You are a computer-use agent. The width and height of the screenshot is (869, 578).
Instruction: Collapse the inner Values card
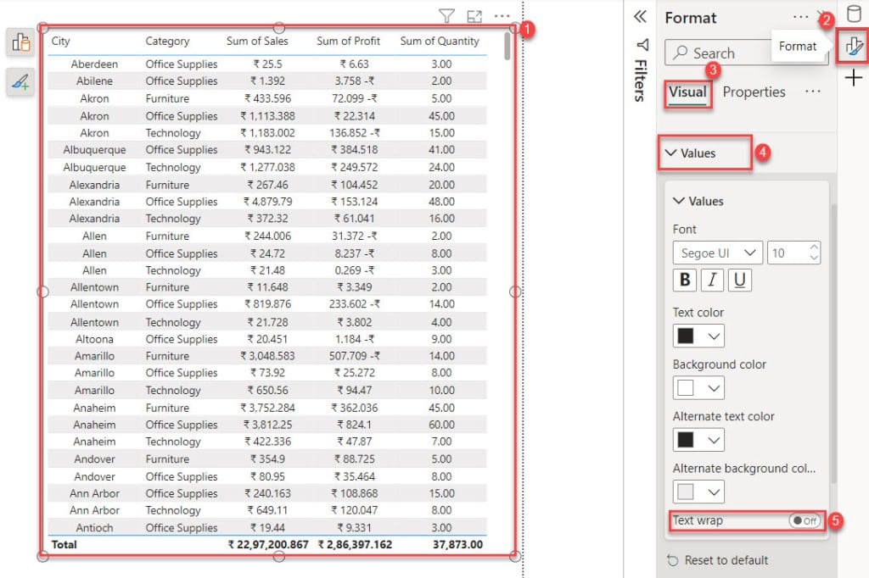(678, 200)
